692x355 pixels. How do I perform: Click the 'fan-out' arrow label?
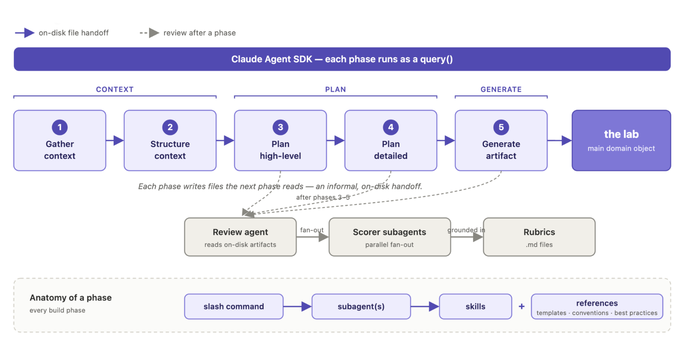(312, 230)
